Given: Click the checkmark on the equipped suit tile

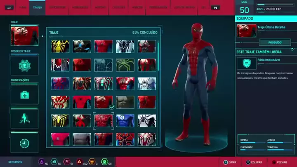Looking at the screenshot, I should pyautogui.click(x=112, y=107).
